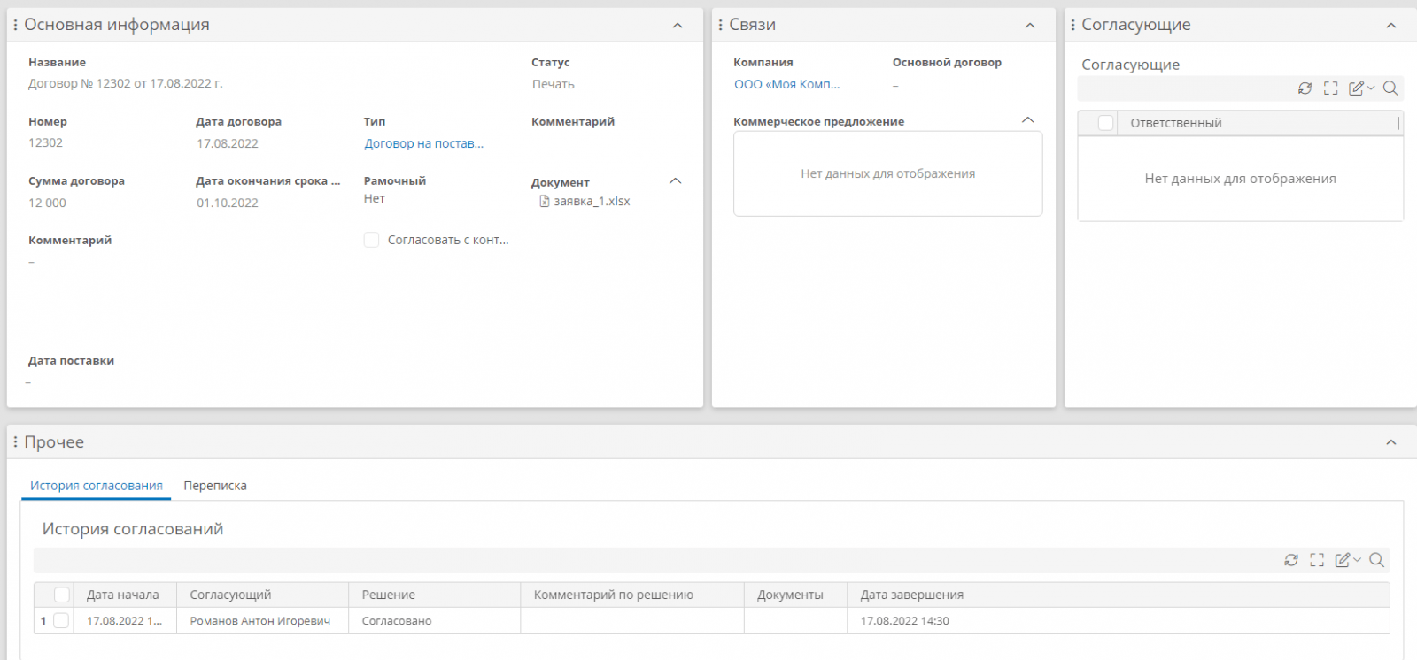The height and width of the screenshot is (660, 1417).
Task: Search in История согласований table
Action: [x=1376, y=560]
